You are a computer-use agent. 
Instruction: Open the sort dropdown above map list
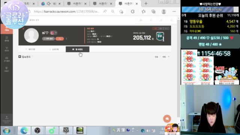[x=166, y=57]
